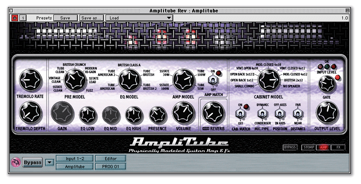Open the dropdown arrow next to Bypass
Screen dimensions: 361x184
click(x=49, y=163)
